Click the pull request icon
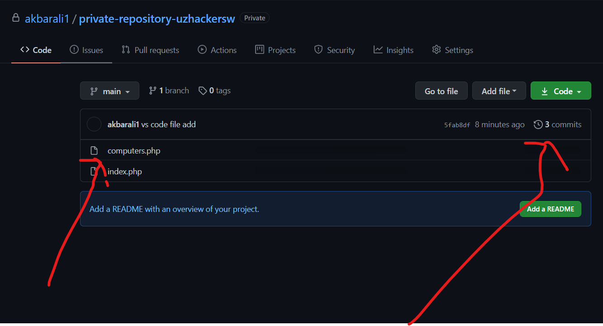 click(x=126, y=50)
